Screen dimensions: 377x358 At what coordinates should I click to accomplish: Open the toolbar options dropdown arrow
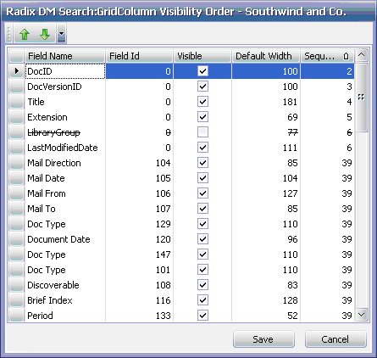click(62, 33)
